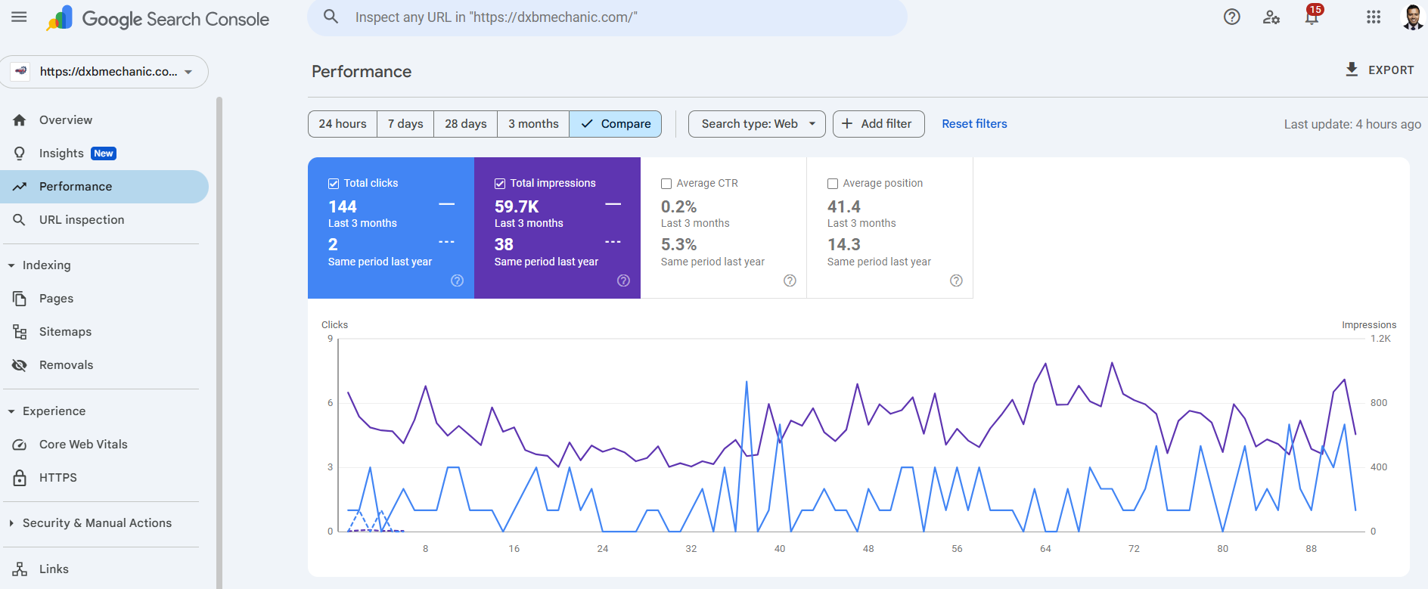Click help icon in Total clicks card
This screenshot has width=1428, height=589.
coord(457,281)
